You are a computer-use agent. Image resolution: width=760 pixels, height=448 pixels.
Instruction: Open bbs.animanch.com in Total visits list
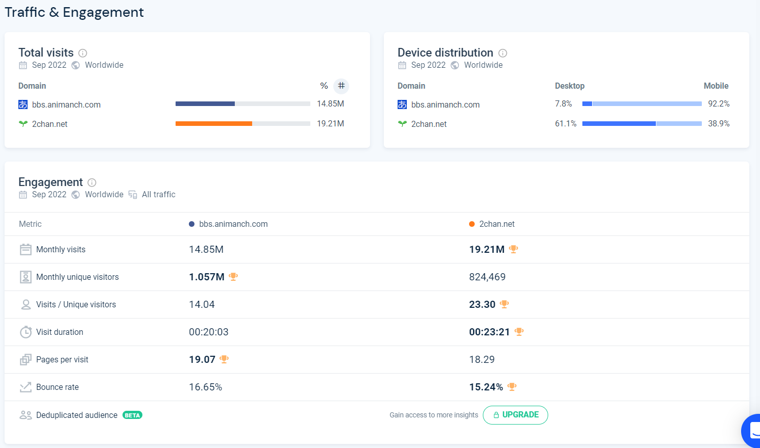pos(66,104)
